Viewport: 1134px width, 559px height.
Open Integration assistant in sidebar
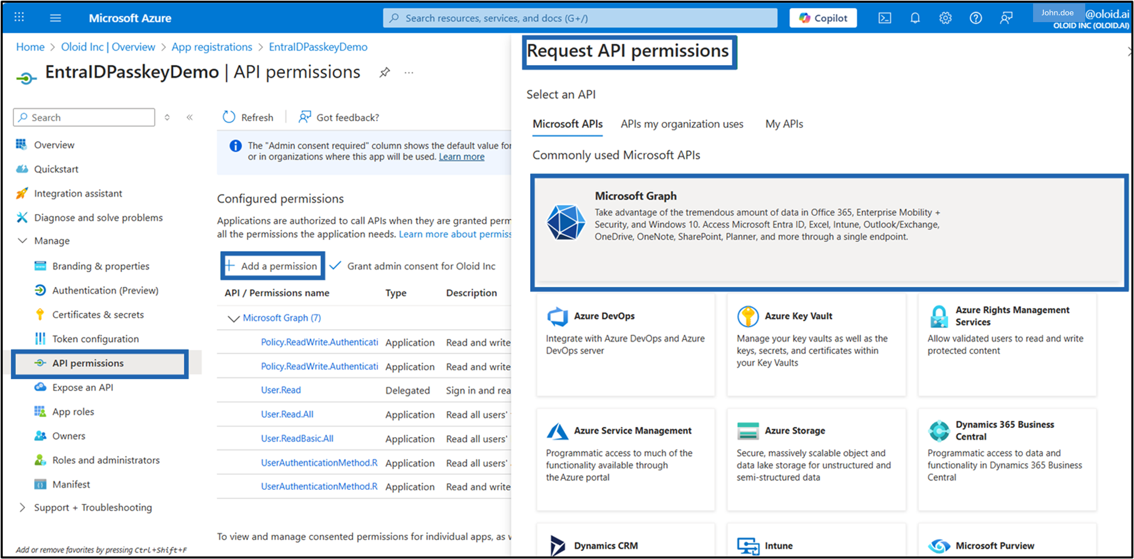click(x=78, y=193)
